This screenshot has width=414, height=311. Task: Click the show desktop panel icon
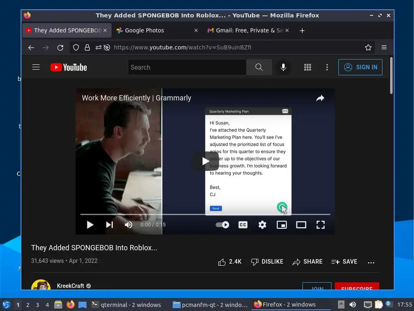[82, 305]
